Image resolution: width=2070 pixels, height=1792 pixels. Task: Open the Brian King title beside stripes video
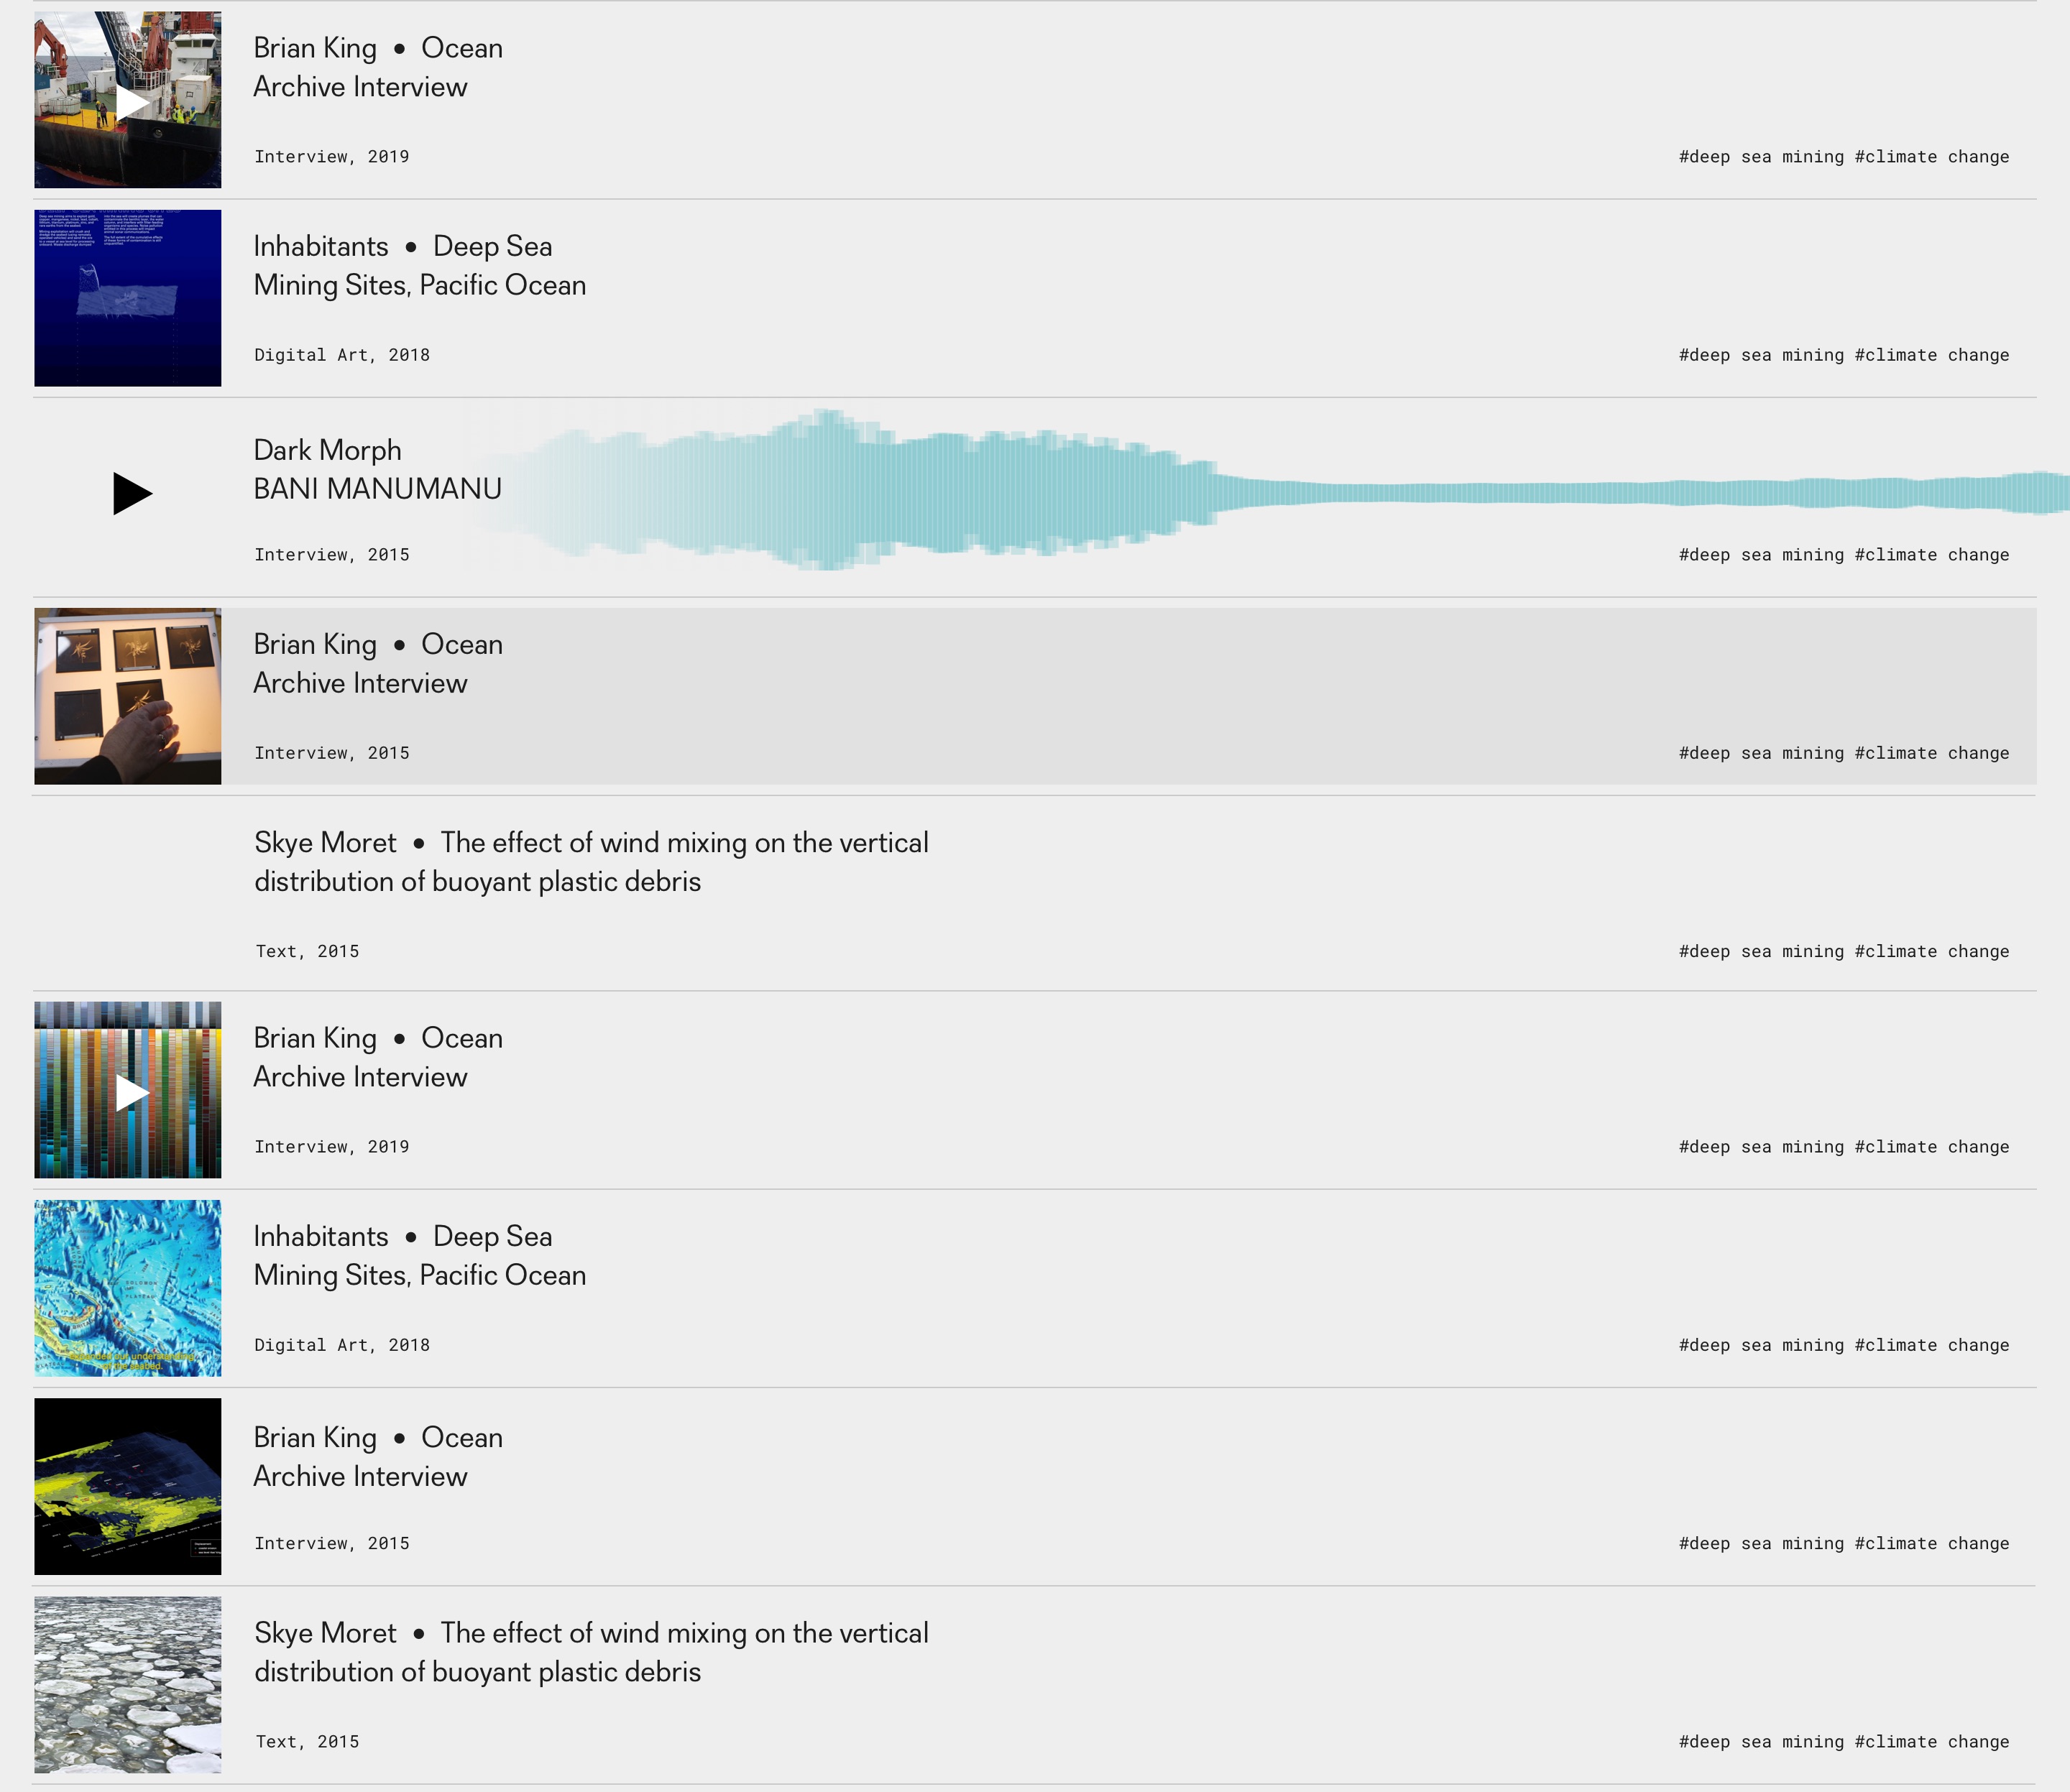(x=377, y=1057)
